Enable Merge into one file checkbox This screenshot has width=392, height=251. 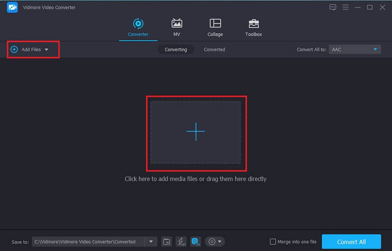pos(273,242)
